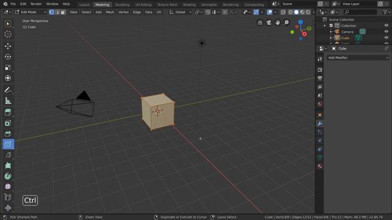Toggle X-ray display

point(283,12)
